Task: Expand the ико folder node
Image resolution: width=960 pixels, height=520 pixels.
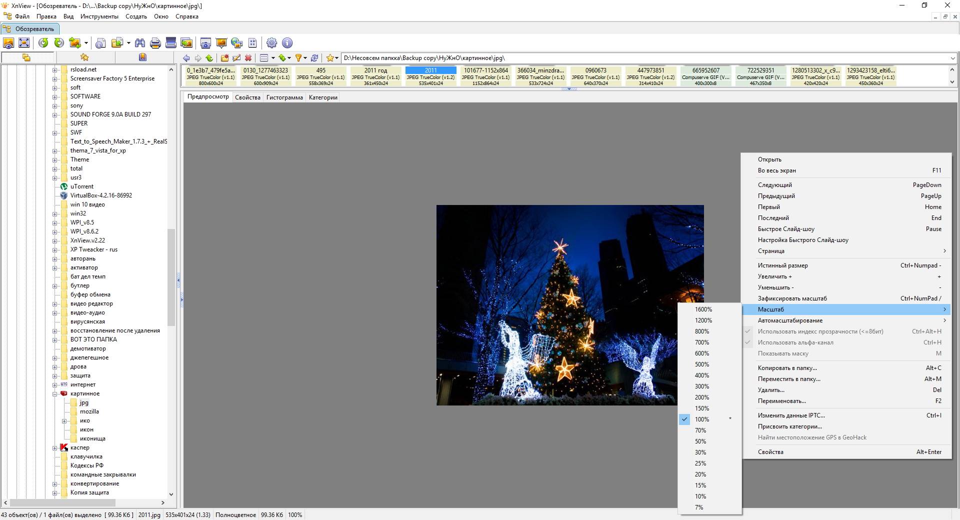Action: point(64,421)
